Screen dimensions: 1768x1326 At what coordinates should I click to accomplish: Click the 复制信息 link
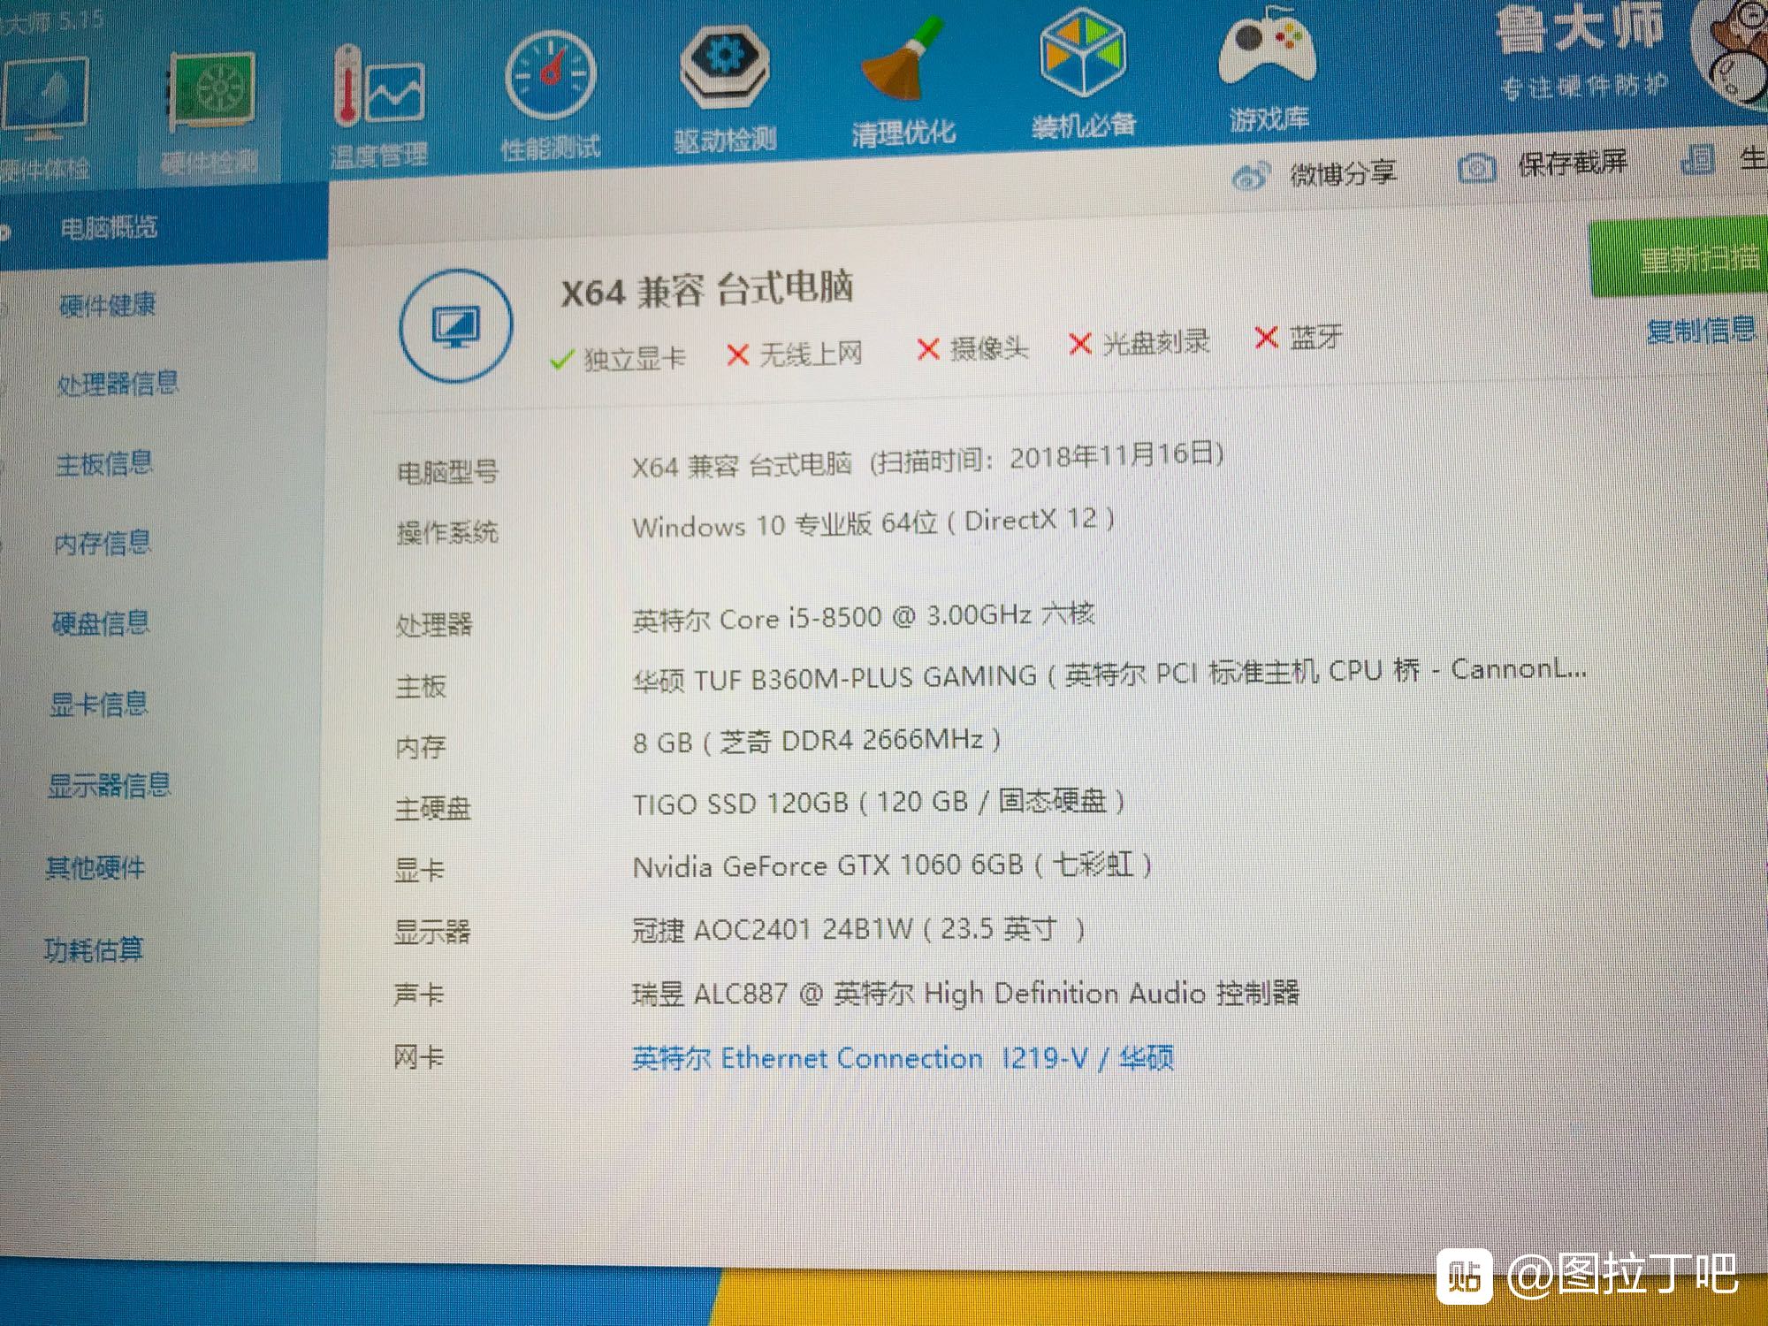click(1701, 331)
